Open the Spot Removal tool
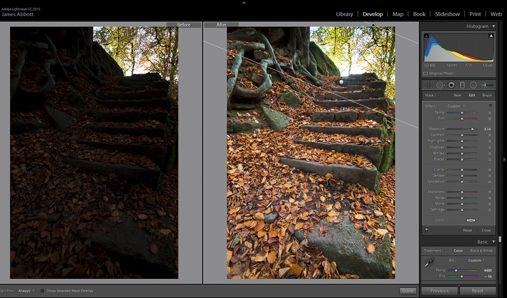 tap(440, 85)
